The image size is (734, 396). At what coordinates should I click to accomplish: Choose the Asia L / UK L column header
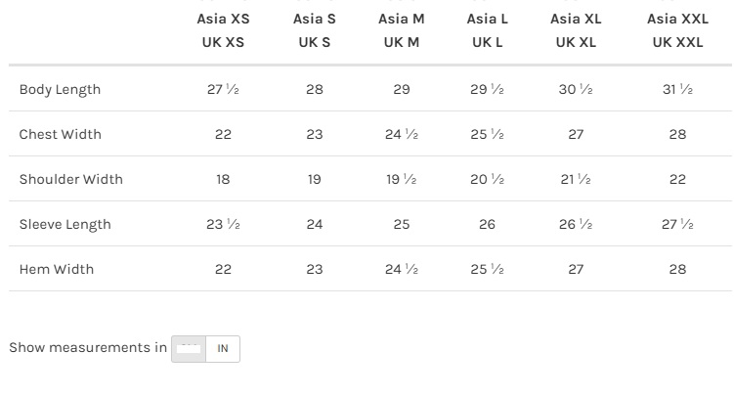pyautogui.click(x=487, y=30)
